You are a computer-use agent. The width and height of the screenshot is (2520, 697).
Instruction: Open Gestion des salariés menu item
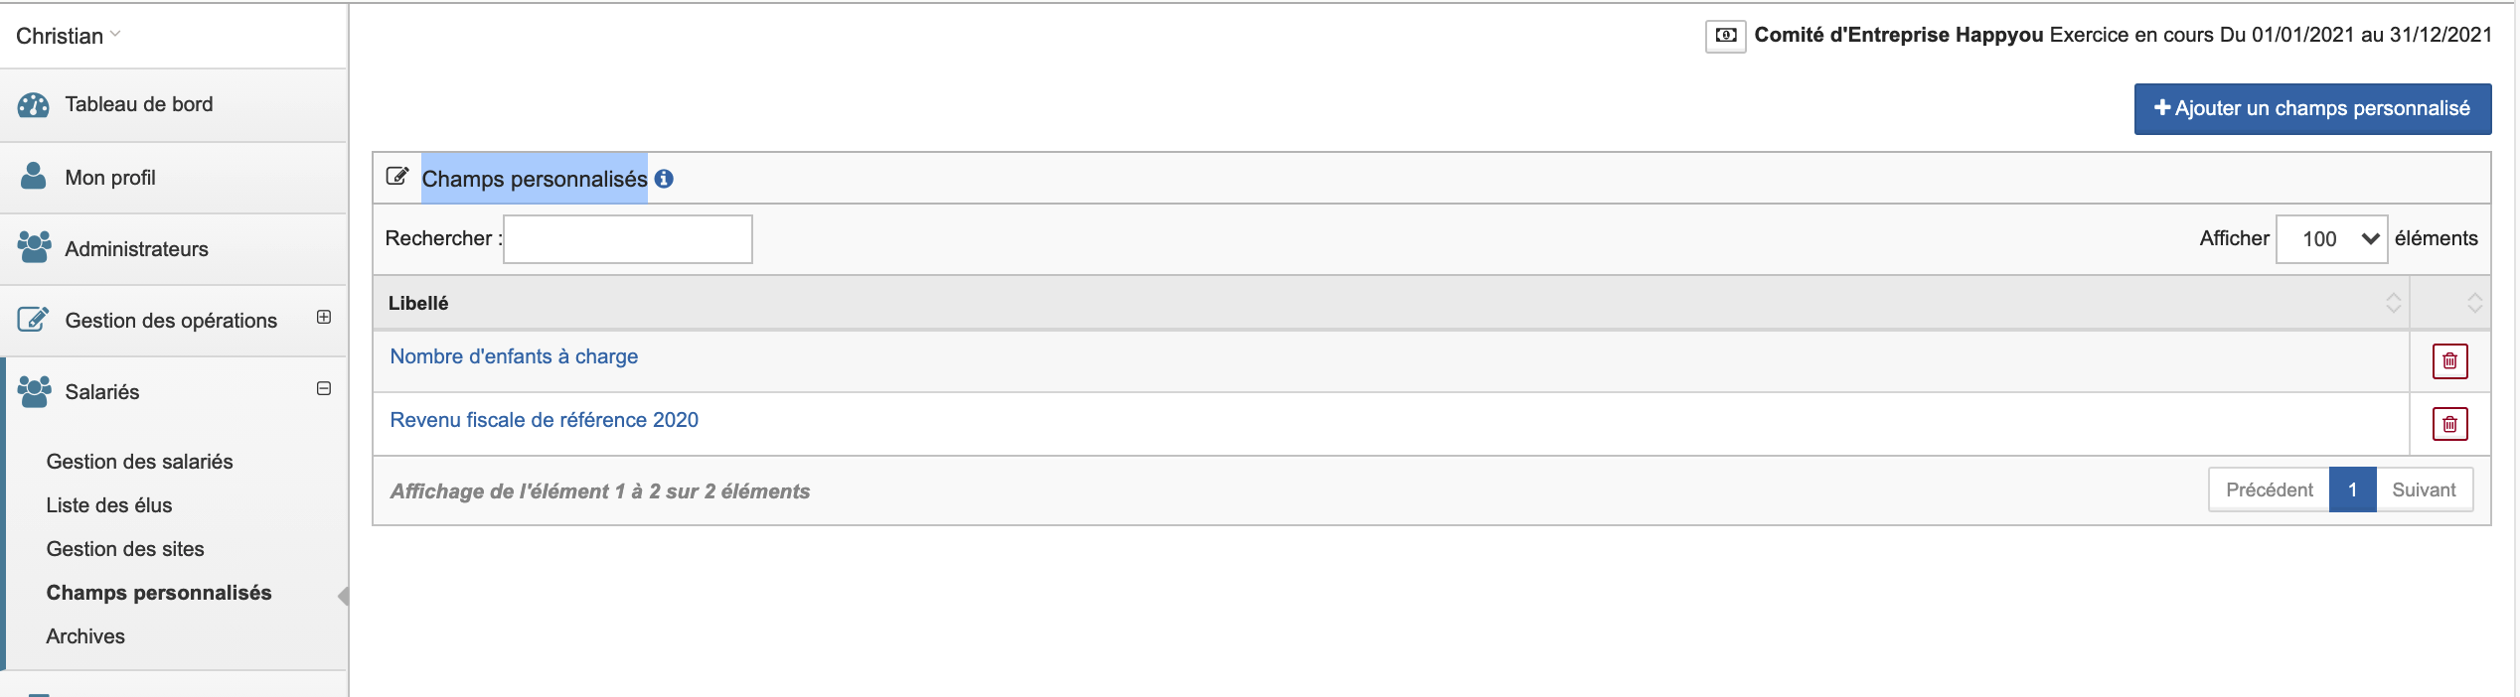click(x=139, y=462)
